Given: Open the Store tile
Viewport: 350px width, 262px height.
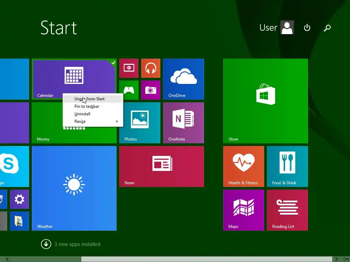Looking at the screenshot, I should point(266,101).
